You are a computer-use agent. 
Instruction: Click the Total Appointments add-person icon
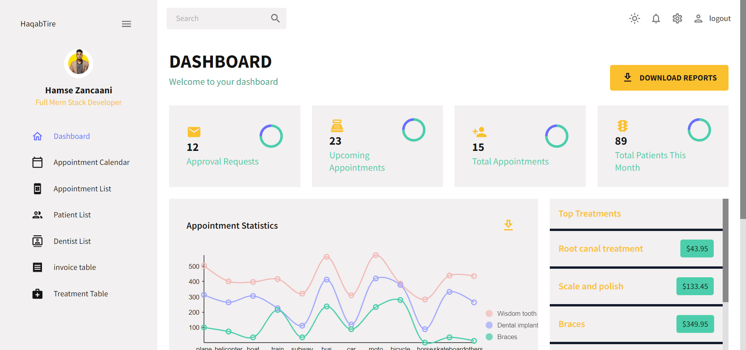[479, 132]
